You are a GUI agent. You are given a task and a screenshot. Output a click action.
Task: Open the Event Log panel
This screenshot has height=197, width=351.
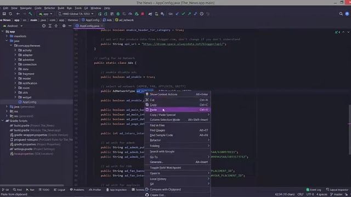pos(314,190)
